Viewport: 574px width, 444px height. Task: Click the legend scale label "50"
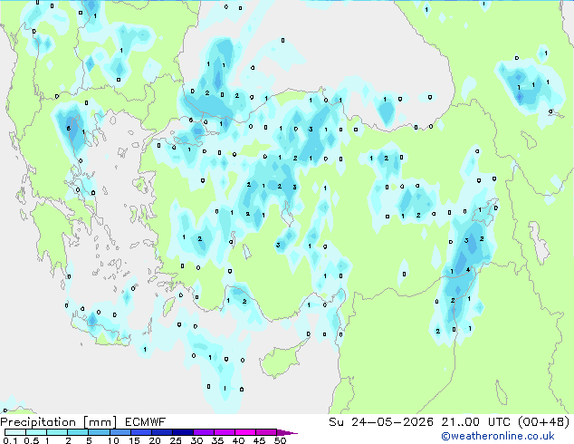pos(280,440)
